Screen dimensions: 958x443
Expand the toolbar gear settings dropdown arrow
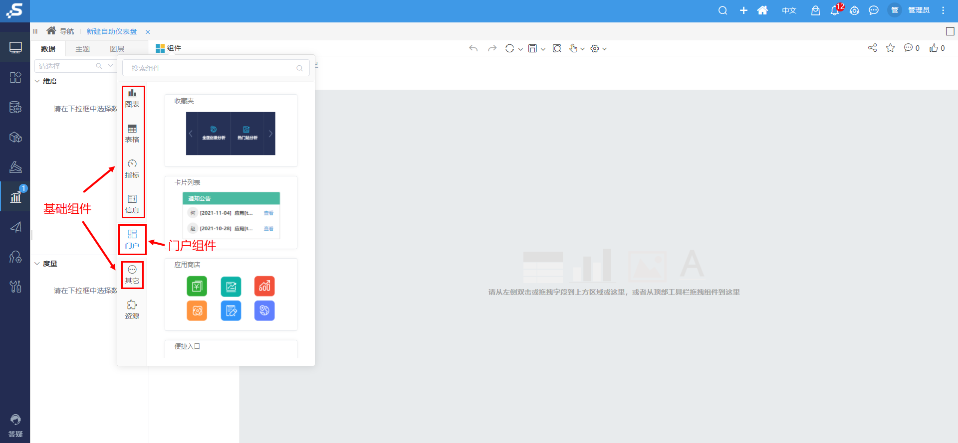coord(604,49)
